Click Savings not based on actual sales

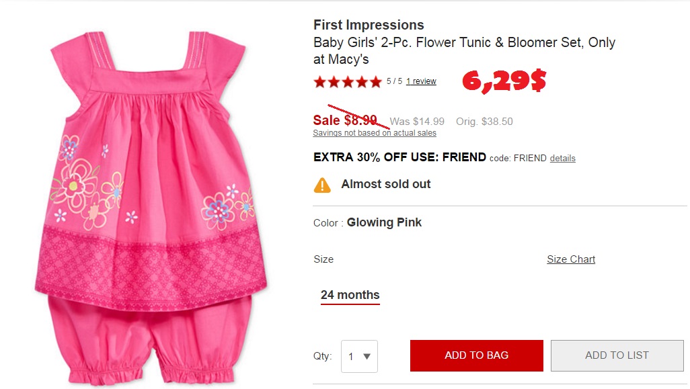375,133
